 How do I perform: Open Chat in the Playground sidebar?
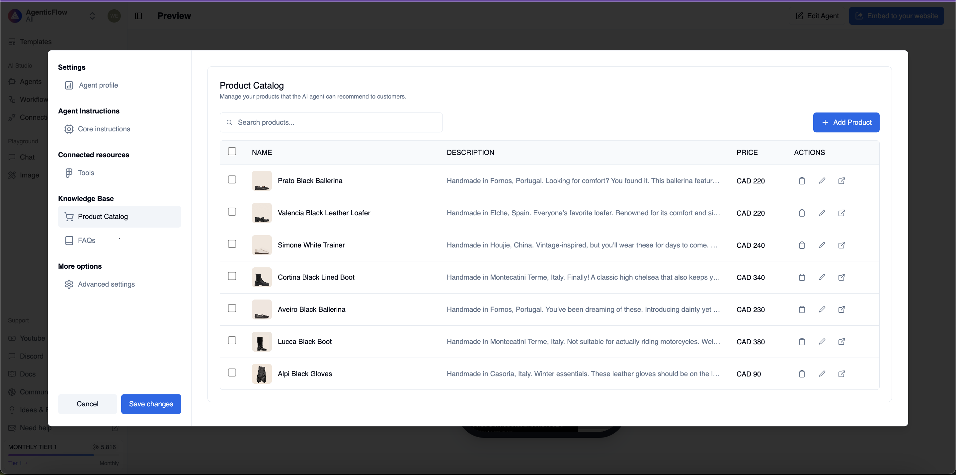click(x=22, y=157)
